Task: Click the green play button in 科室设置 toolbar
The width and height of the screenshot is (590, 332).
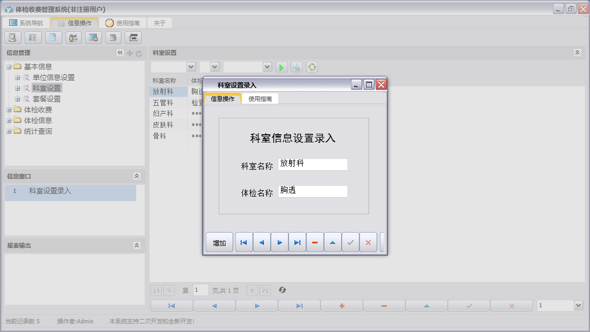Action: pyautogui.click(x=282, y=67)
